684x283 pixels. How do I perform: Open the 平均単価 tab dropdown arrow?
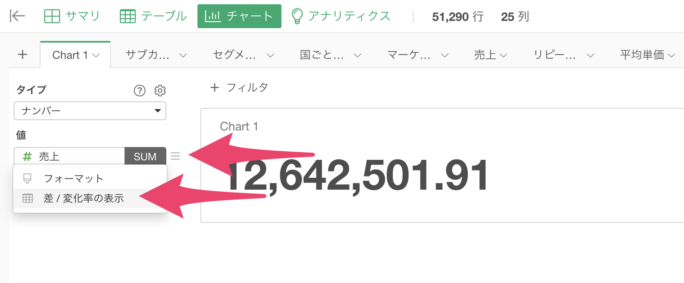(x=671, y=55)
